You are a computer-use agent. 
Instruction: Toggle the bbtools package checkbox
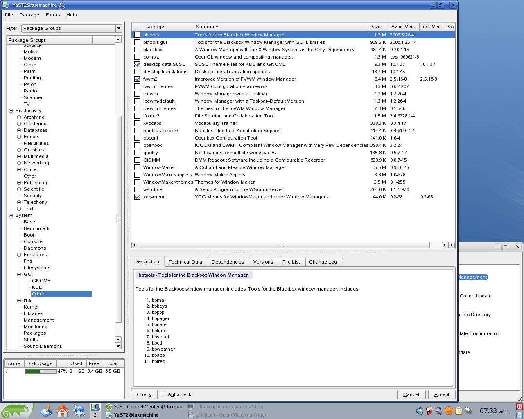(x=137, y=35)
